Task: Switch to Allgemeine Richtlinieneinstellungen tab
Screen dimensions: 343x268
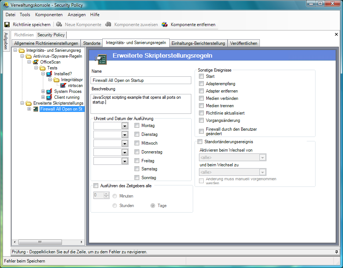Action: [46, 43]
